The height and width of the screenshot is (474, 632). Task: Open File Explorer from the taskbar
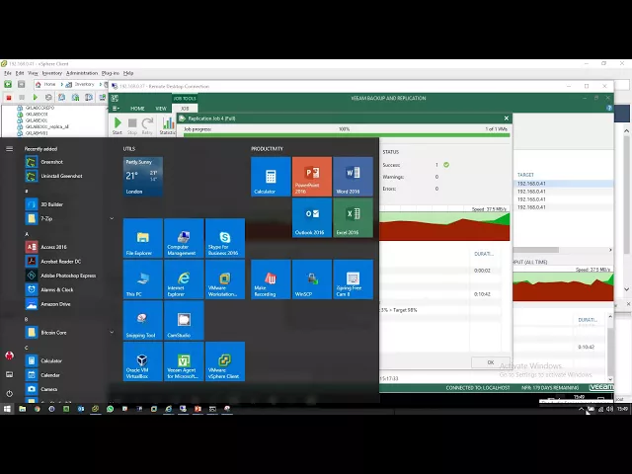pyautogui.click(x=22, y=409)
